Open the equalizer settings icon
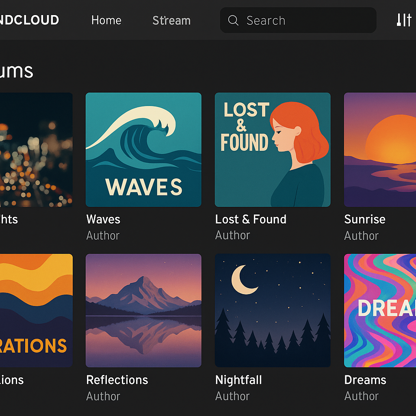This screenshot has width=416, height=416. tap(403, 19)
